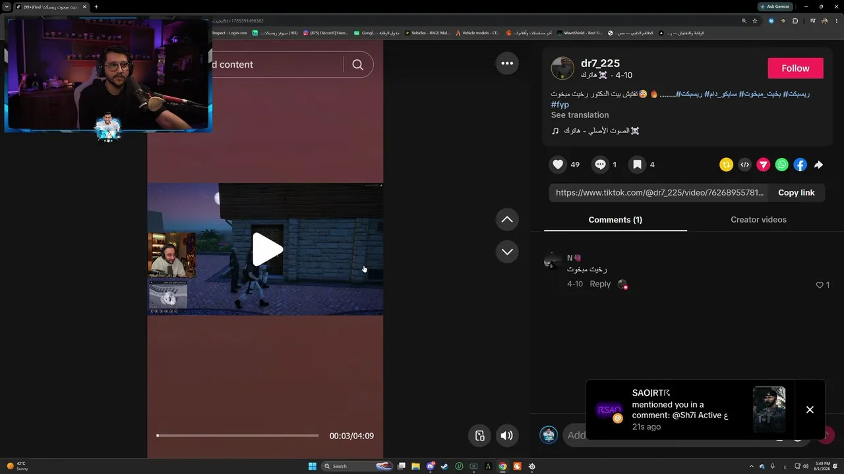The width and height of the screenshot is (844, 474).
Task: Open the taskbar clock and date
Action: 822,466
